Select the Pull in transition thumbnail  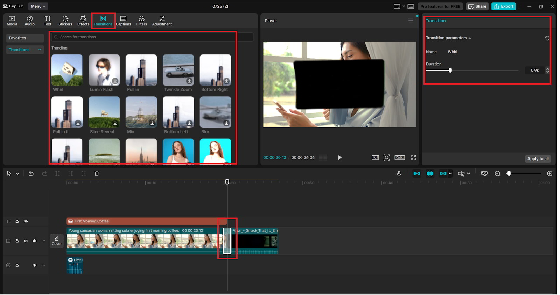[141, 70]
